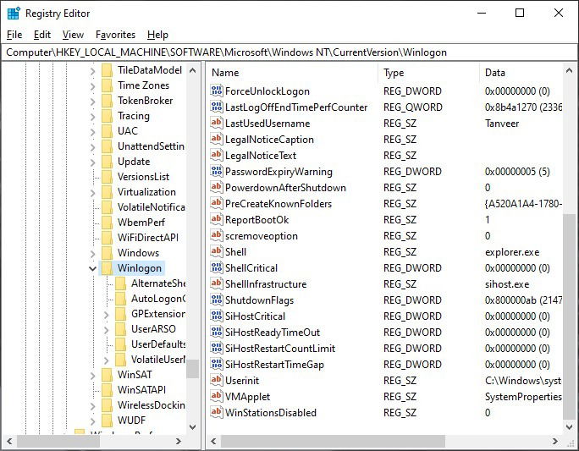This screenshot has height=451, width=579.
Task: Click the ShellCritical DWORD icon
Action: pyautogui.click(x=217, y=267)
